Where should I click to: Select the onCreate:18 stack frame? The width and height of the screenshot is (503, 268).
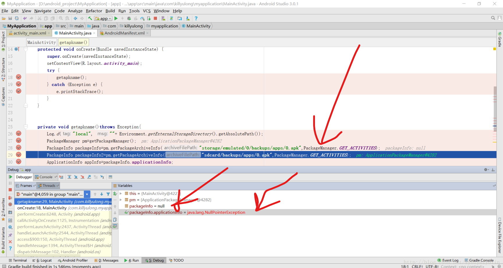[63, 208]
